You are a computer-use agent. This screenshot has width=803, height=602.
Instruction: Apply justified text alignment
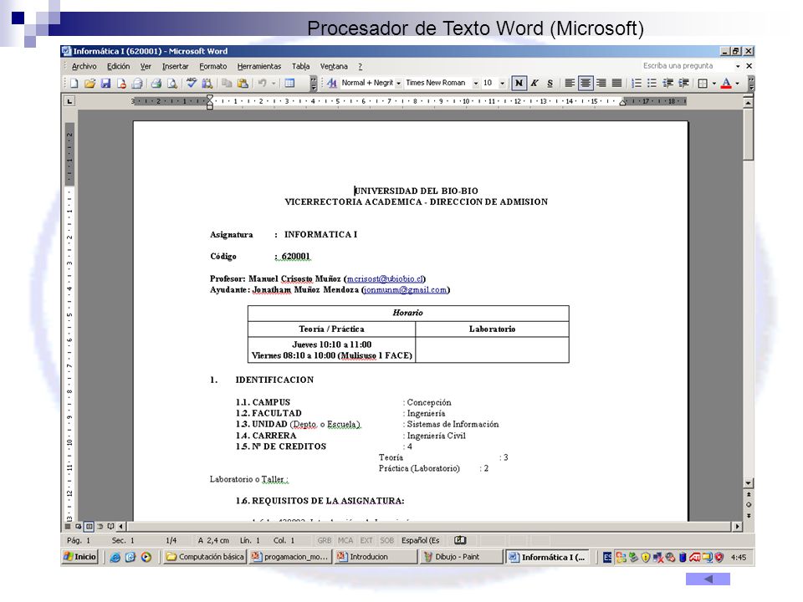(617, 83)
